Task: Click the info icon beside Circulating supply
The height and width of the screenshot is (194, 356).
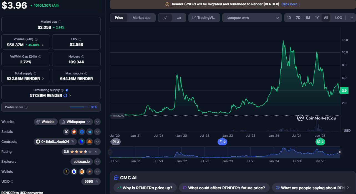Action: pos(62,90)
